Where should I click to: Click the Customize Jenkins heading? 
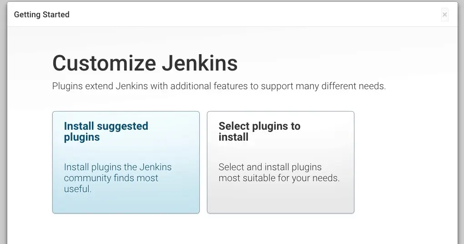click(145, 63)
